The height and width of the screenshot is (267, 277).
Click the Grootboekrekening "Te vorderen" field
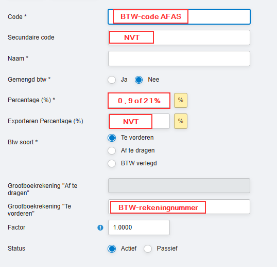click(179, 207)
